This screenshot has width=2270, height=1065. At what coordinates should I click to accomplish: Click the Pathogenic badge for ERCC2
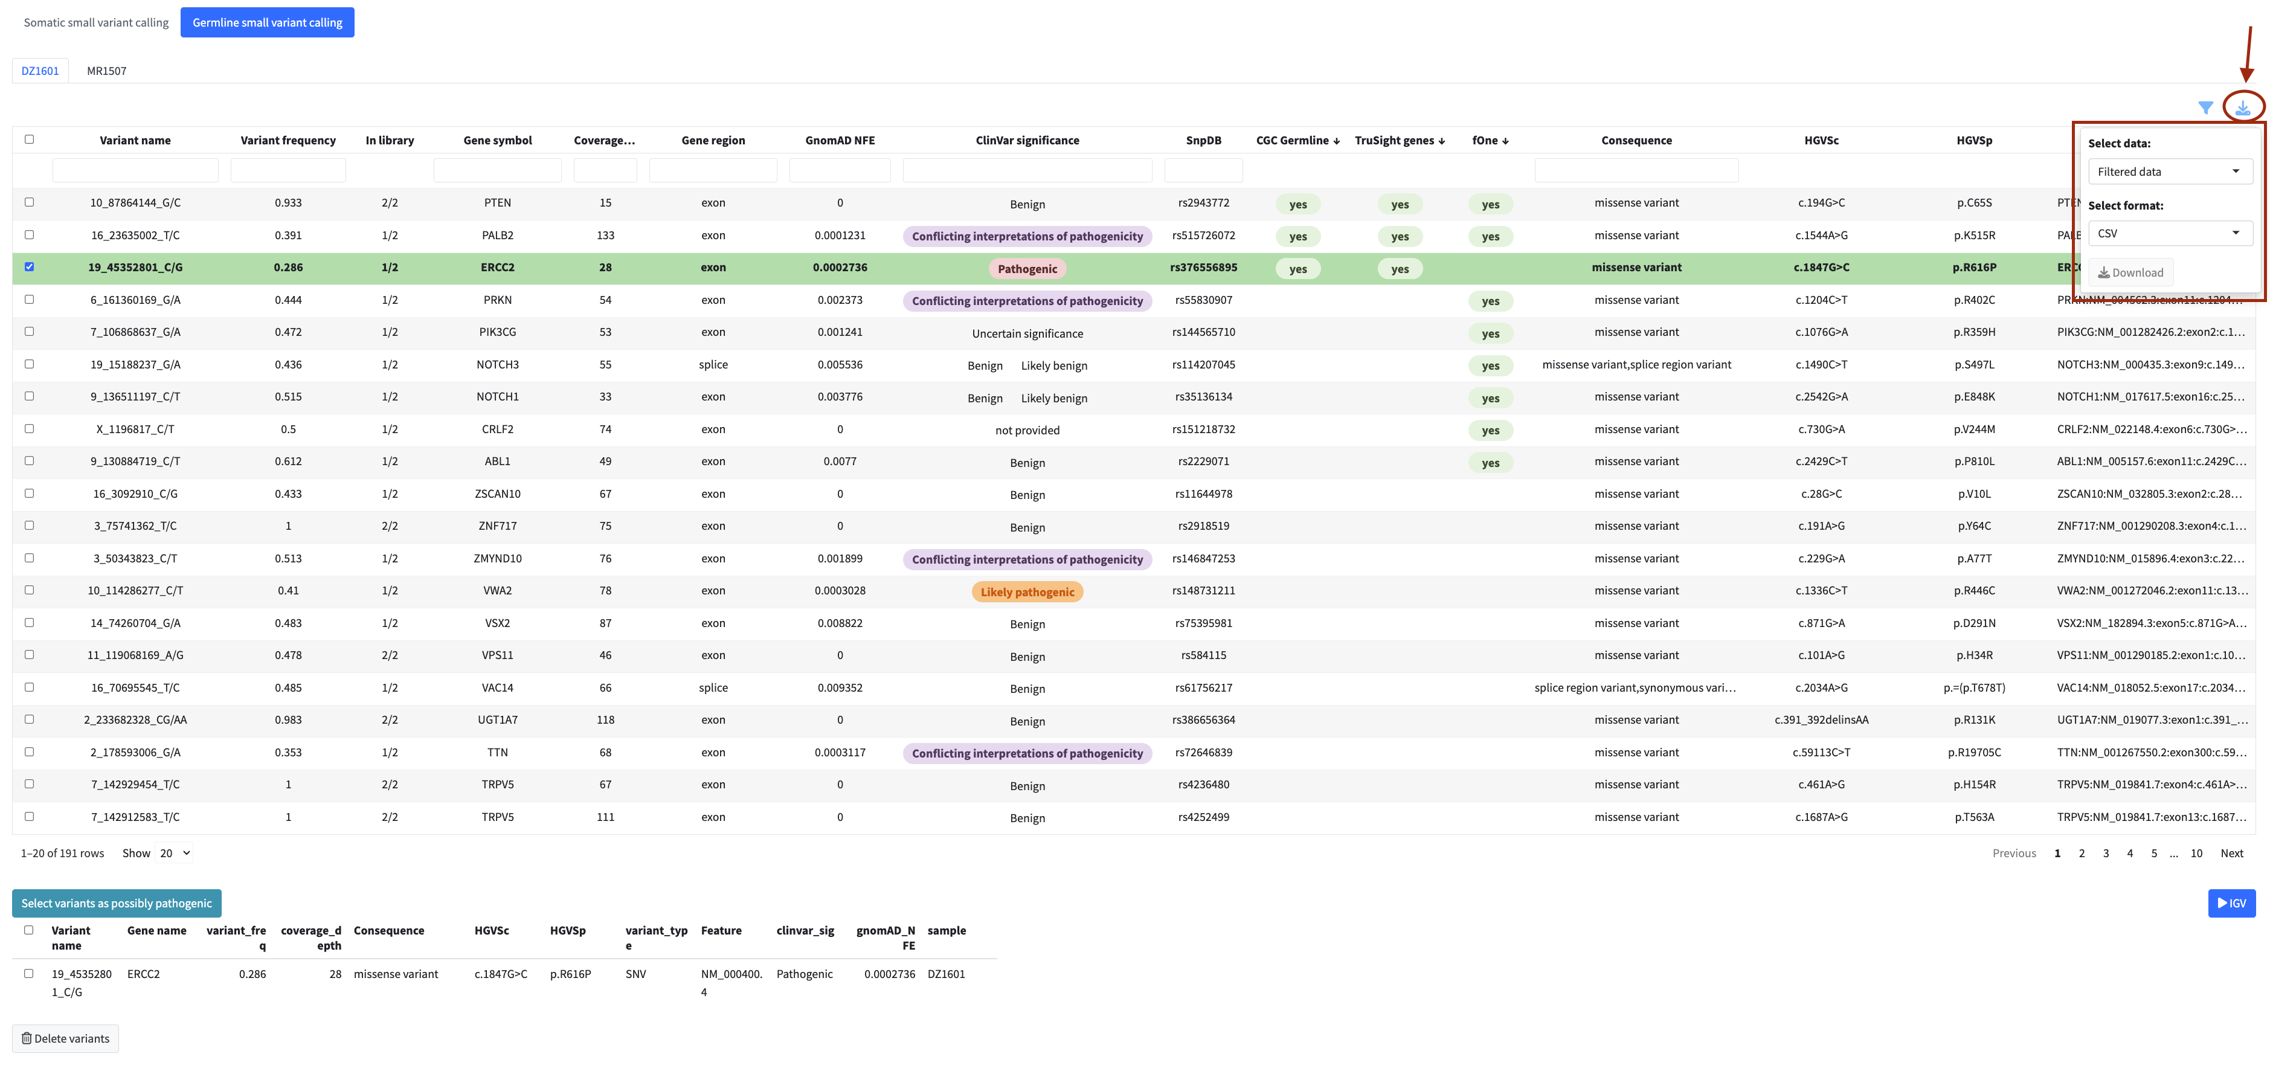(x=1027, y=269)
